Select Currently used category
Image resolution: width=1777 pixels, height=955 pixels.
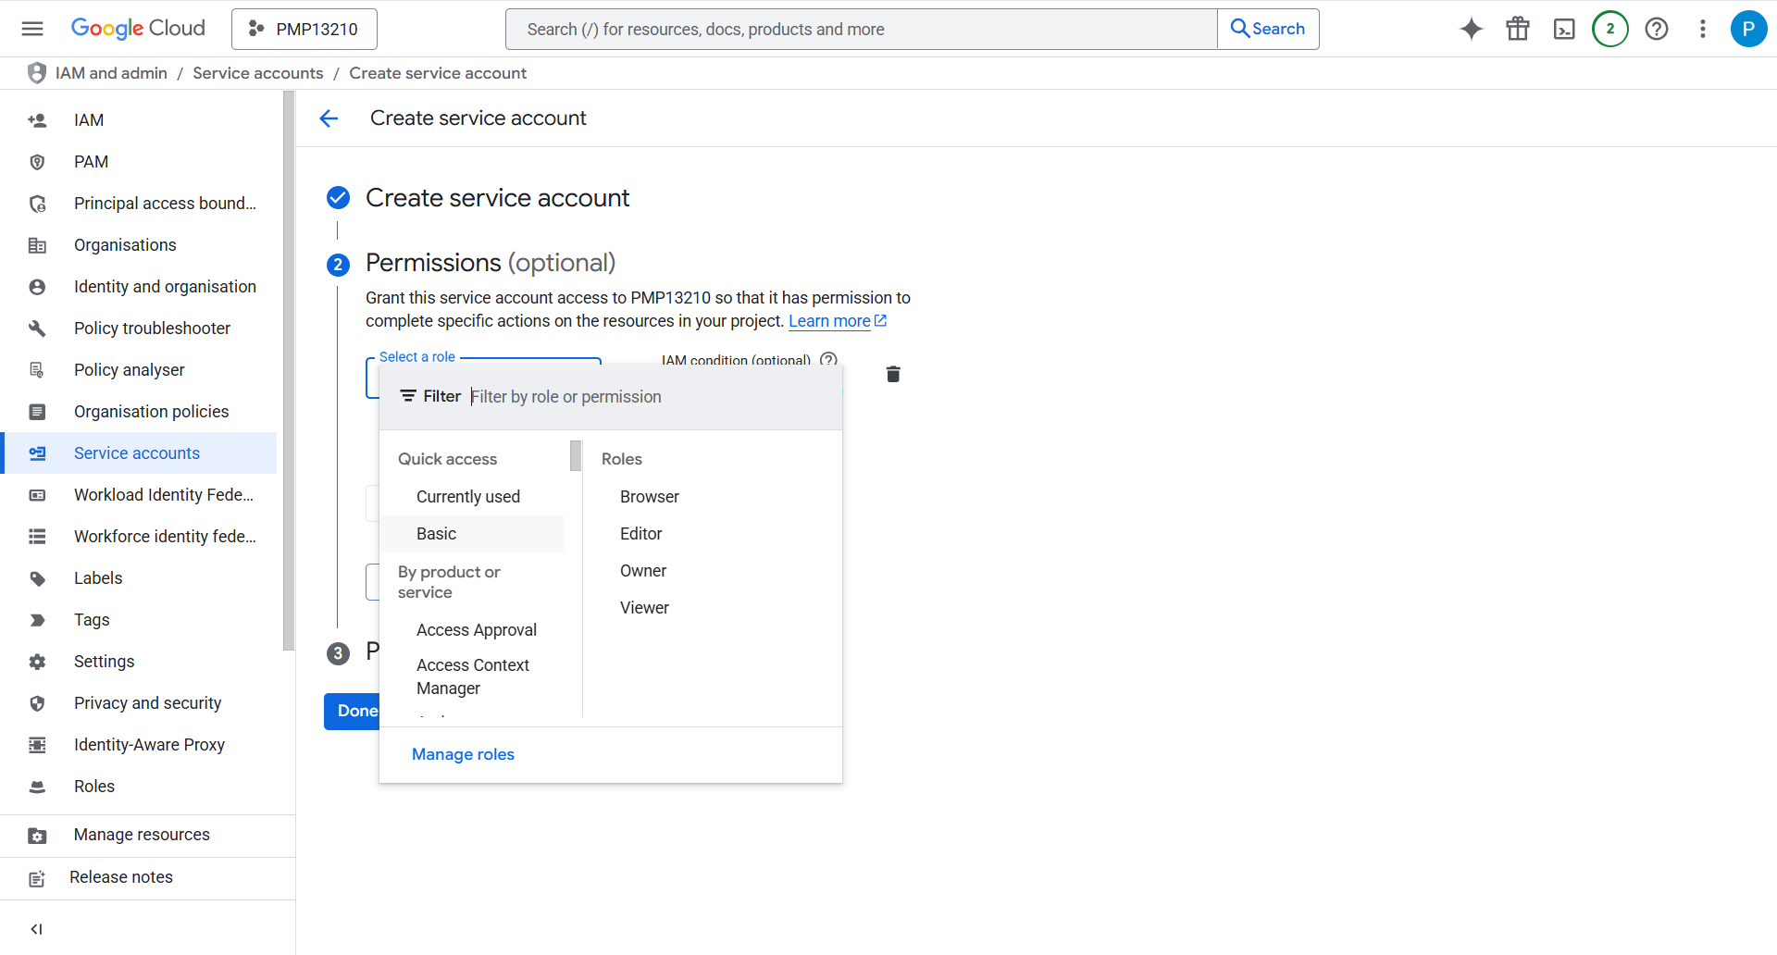(467, 497)
